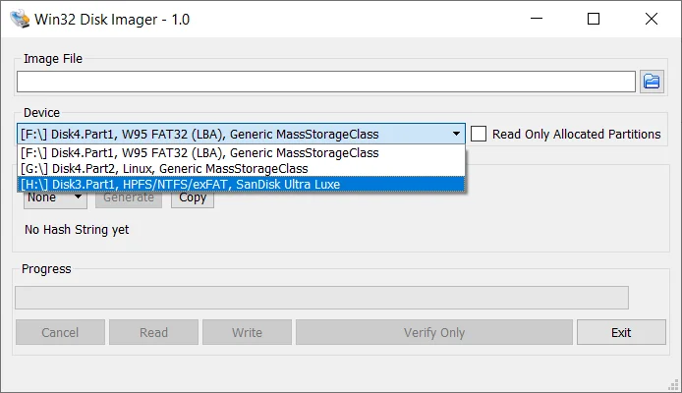Enable Read Only Allocated Partitions checkbox
Image resolution: width=682 pixels, height=393 pixels.
click(479, 134)
